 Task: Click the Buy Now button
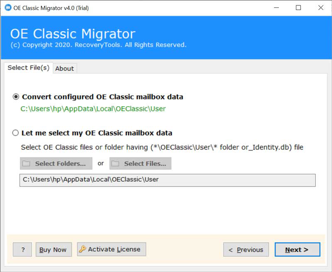[54, 250]
